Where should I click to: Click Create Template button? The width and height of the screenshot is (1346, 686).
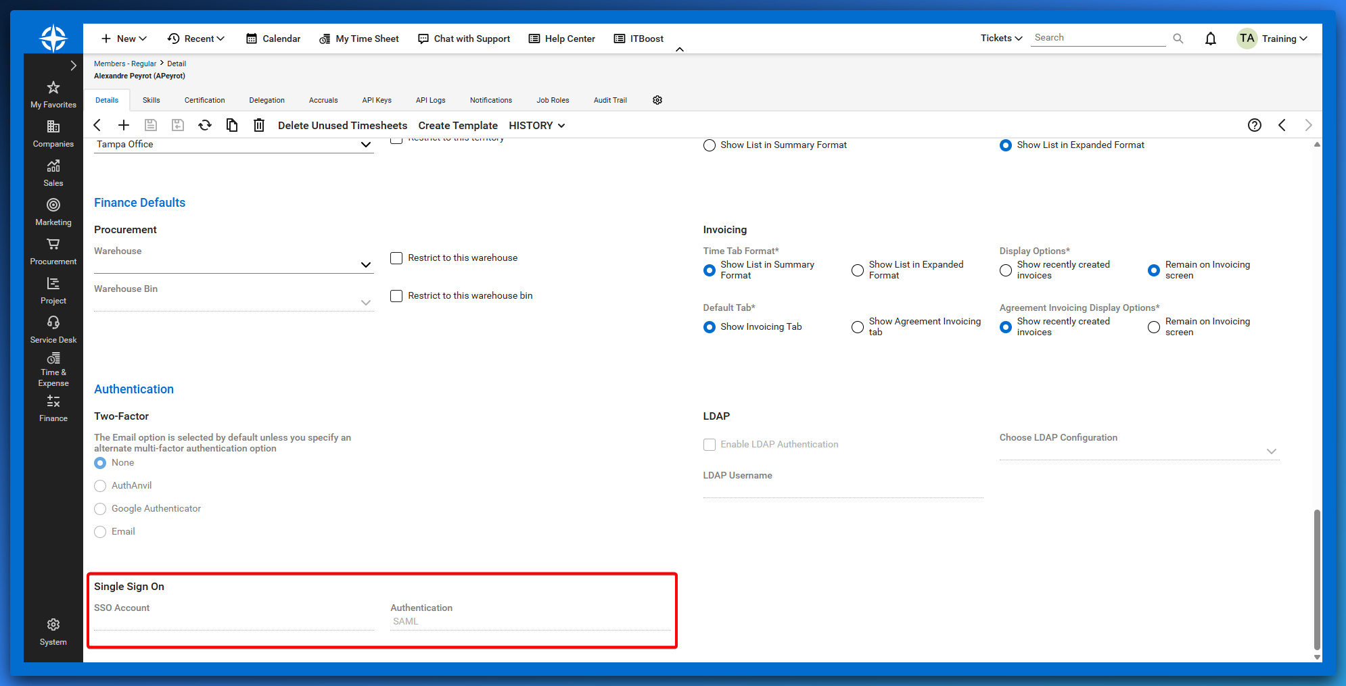pos(458,126)
